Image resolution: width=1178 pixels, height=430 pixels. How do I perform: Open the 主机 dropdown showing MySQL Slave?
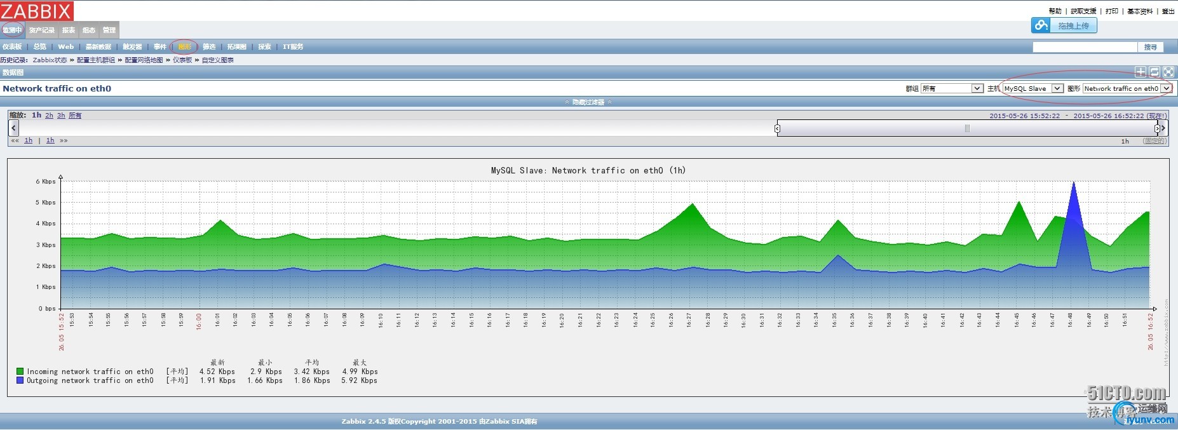[1032, 88]
